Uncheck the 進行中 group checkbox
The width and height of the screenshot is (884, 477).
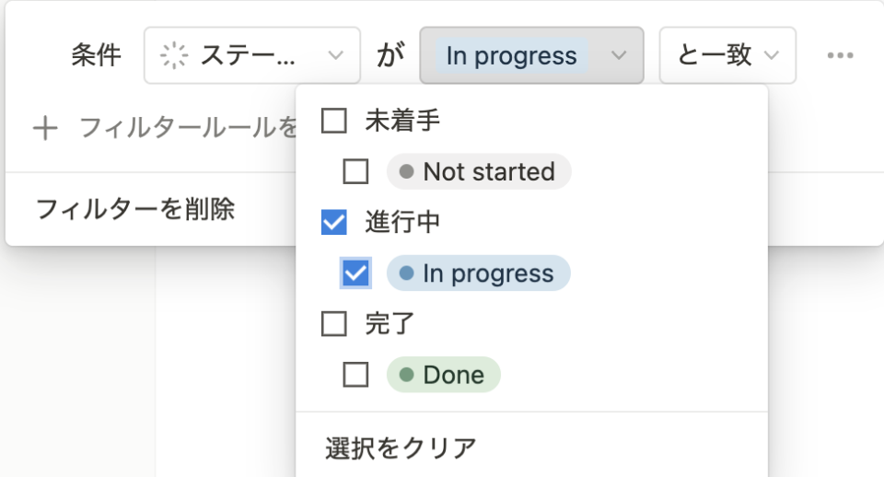(333, 222)
